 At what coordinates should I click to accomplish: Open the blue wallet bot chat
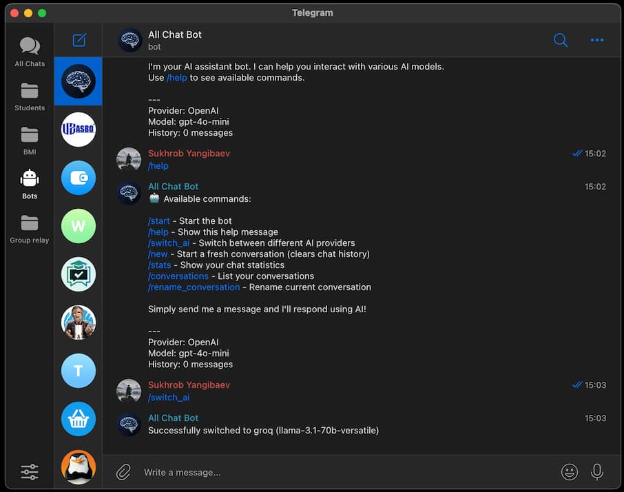(79, 178)
